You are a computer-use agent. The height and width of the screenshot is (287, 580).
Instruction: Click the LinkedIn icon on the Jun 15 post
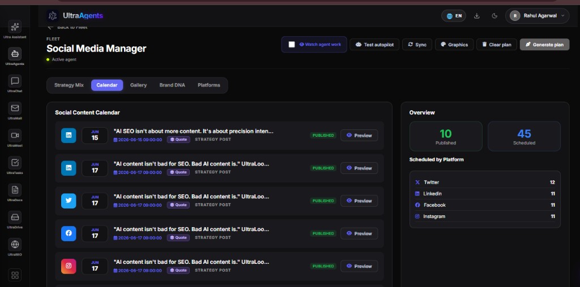69,136
